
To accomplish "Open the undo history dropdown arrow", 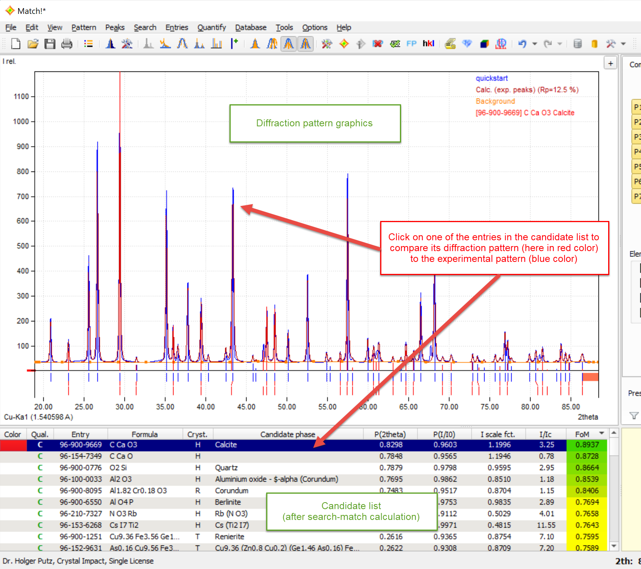I will 535,44.
